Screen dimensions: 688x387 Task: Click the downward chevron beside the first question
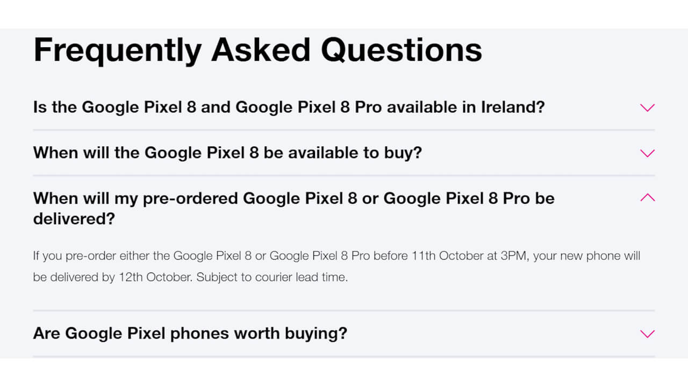click(x=647, y=107)
